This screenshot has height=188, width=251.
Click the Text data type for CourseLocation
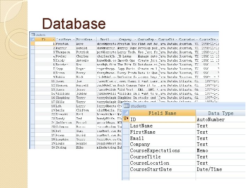coord(221,163)
